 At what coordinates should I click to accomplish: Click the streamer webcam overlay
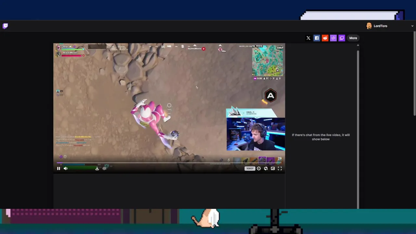click(x=256, y=134)
